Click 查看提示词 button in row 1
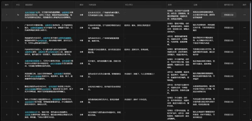Screen dimensions: 252x121 point(229,15)
